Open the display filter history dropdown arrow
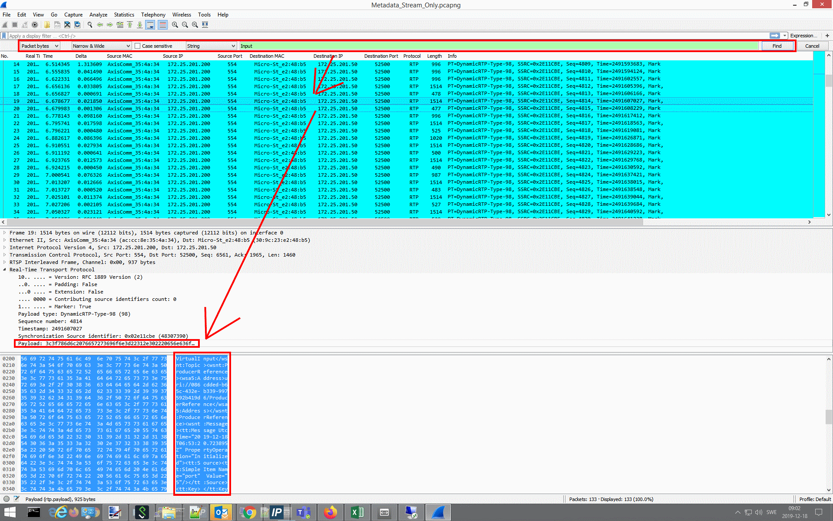 click(x=785, y=36)
